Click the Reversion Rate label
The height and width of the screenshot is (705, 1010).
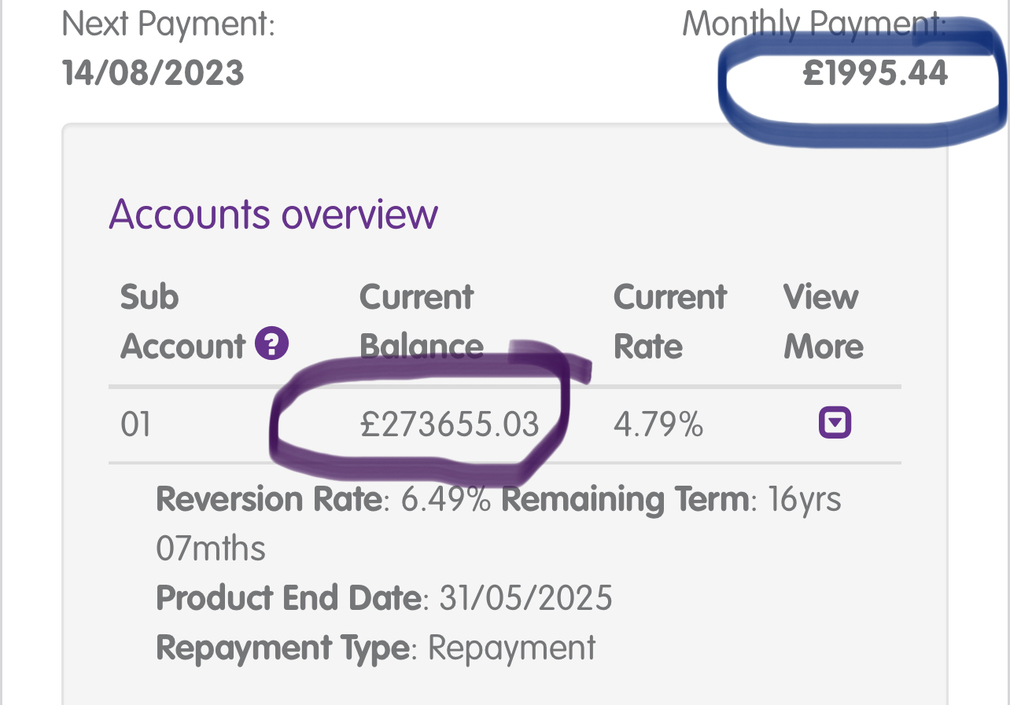[x=269, y=499]
